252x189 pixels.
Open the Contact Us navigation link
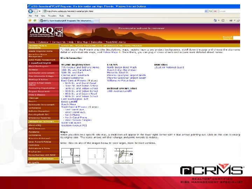click(59, 42)
